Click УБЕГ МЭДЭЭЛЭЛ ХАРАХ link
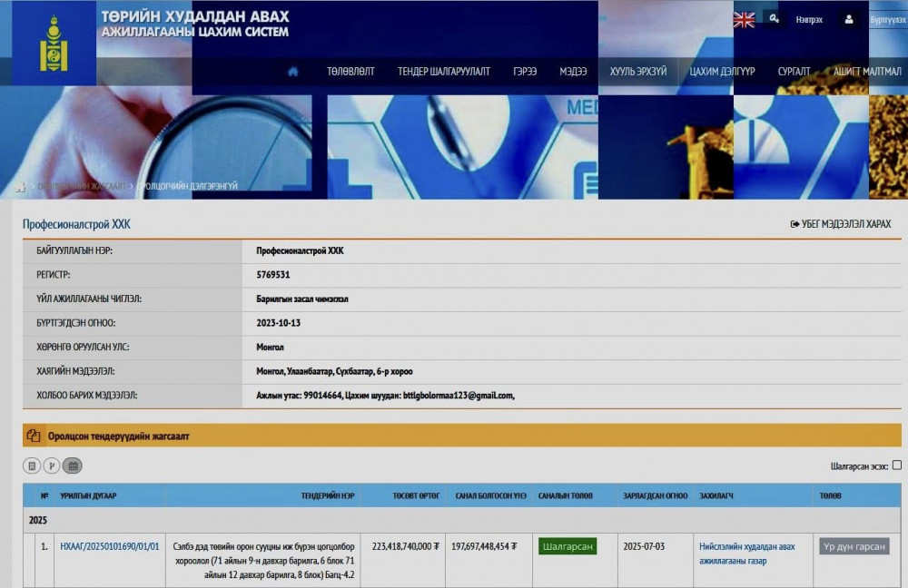 (841, 224)
